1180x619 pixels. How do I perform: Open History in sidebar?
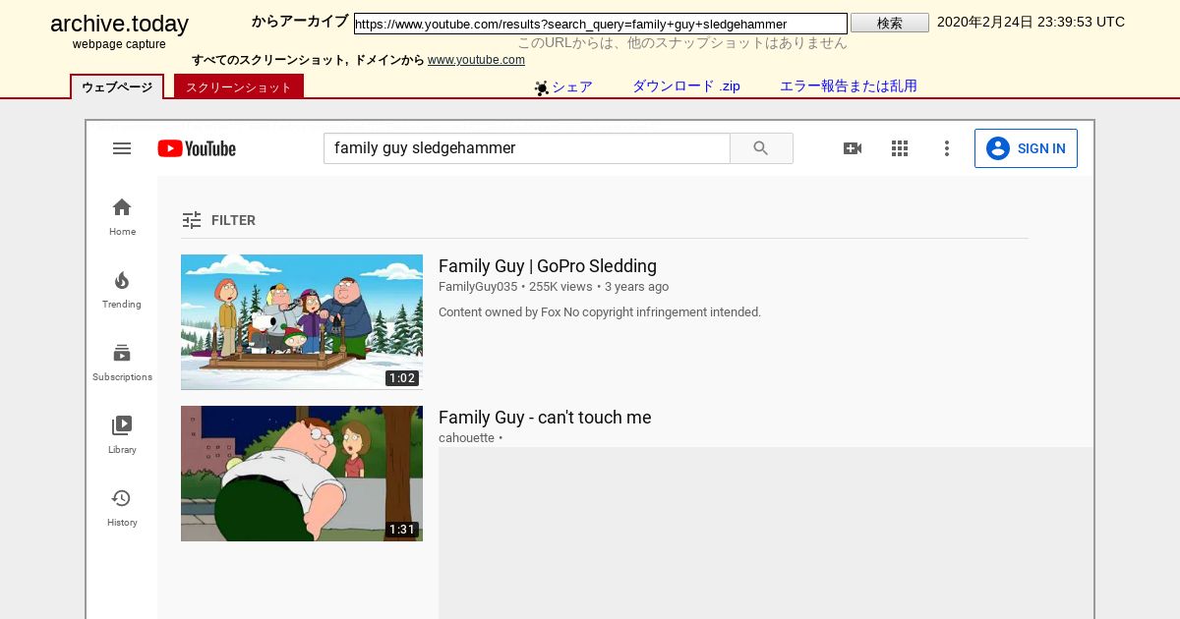pos(122,508)
